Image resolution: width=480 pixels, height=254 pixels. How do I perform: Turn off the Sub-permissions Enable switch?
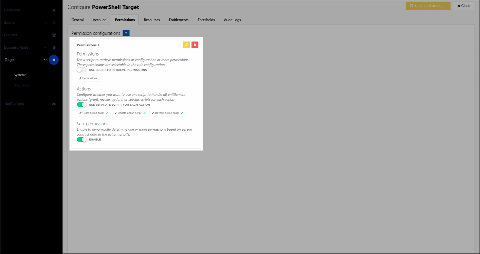[x=82, y=140]
